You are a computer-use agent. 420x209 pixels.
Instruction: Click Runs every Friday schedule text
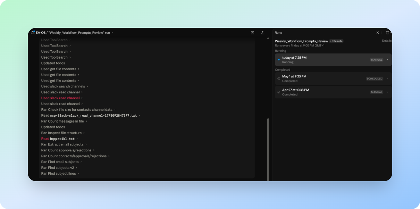300,45
